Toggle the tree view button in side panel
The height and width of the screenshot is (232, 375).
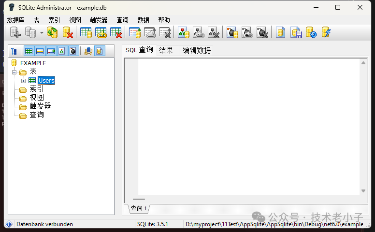click(14, 51)
